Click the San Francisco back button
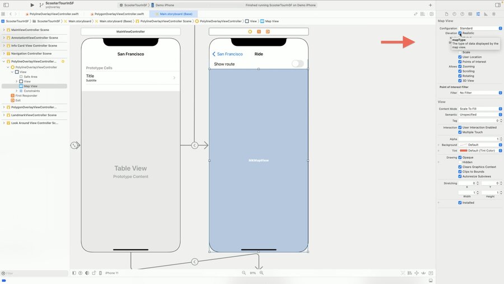 (x=227, y=54)
